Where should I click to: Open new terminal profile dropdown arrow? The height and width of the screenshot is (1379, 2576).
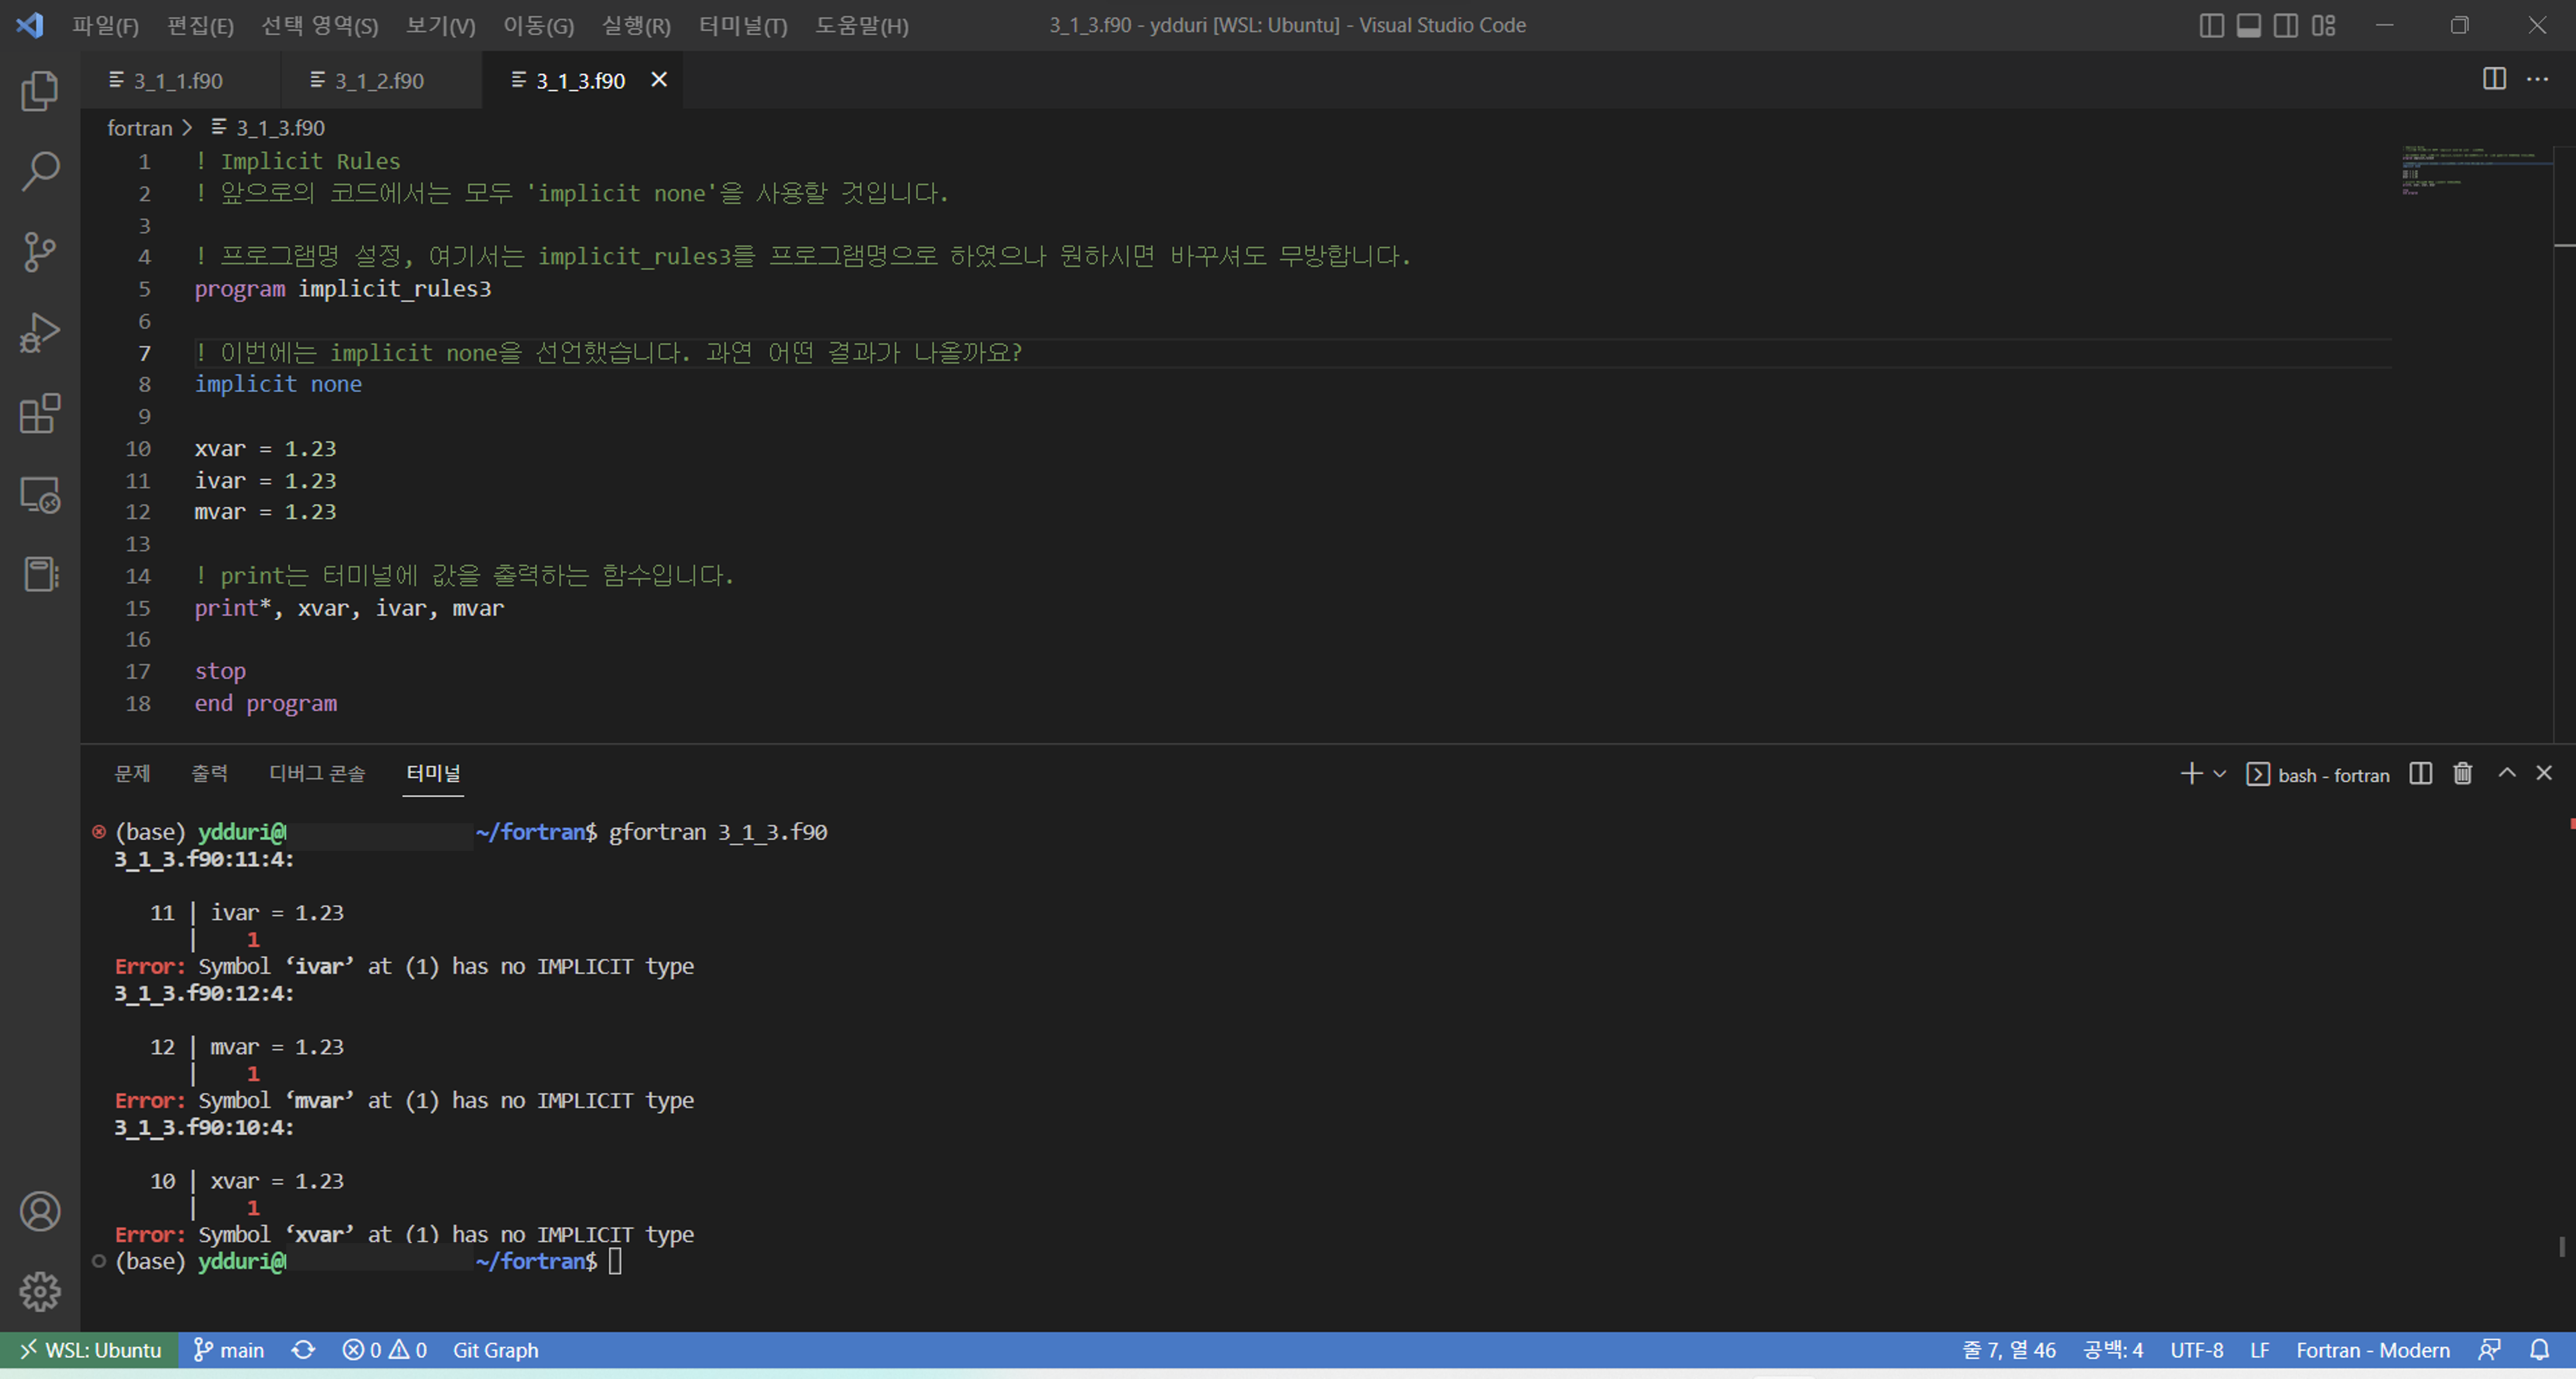point(2220,774)
